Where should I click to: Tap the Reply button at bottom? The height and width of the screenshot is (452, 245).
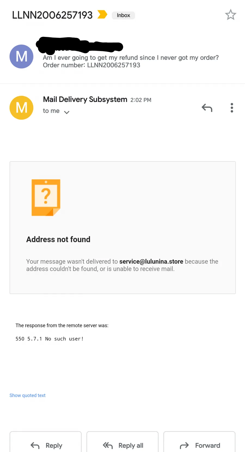point(46,442)
